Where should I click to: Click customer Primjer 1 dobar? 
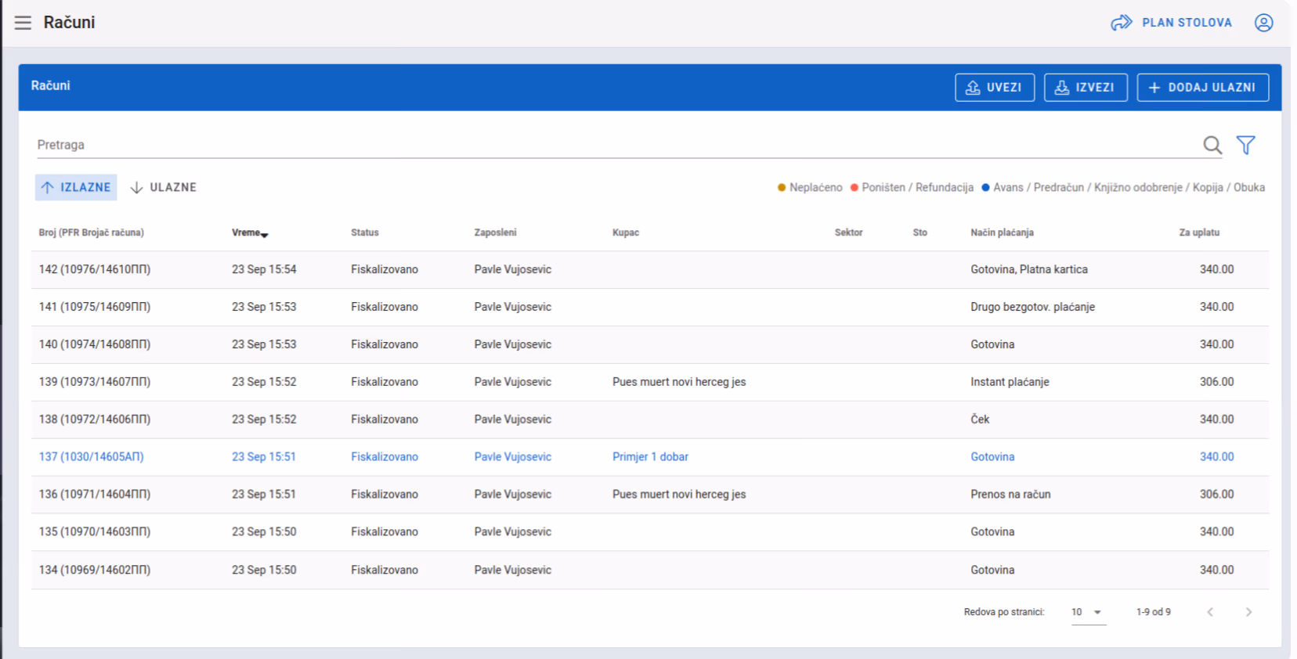click(650, 457)
